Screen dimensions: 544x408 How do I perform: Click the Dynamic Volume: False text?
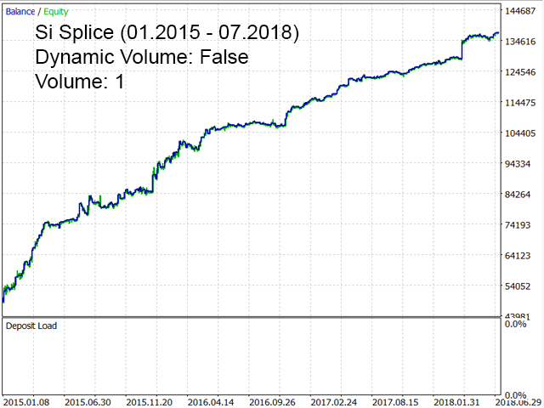click(x=141, y=58)
